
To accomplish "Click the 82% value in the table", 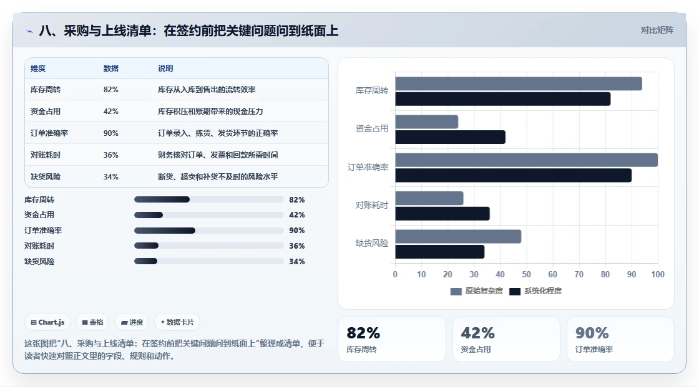I will 111,90.
